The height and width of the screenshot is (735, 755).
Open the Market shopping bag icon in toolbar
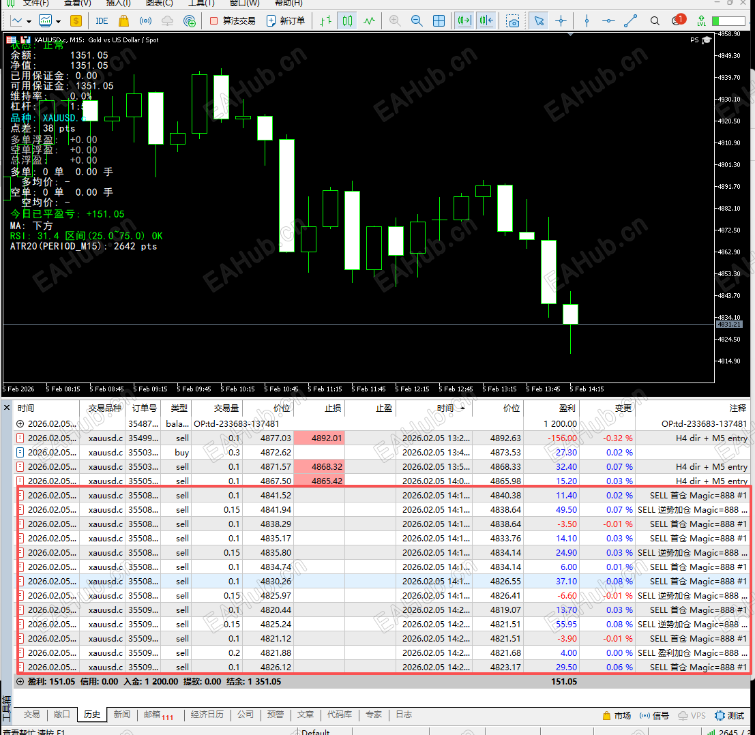click(x=123, y=20)
